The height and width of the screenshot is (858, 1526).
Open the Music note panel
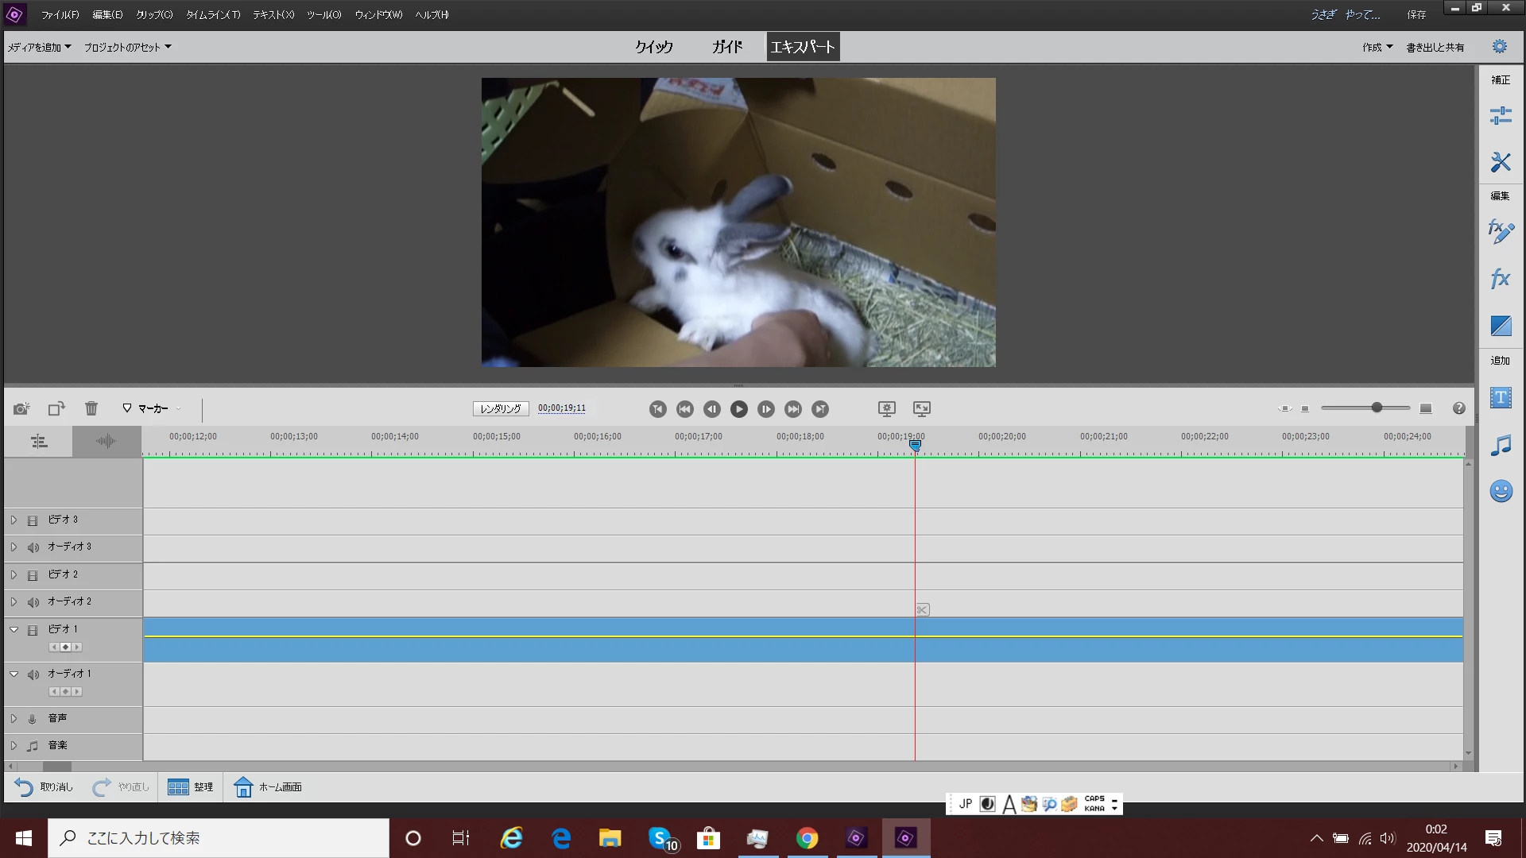(x=1501, y=445)
